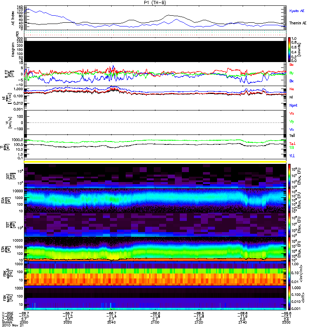The height and width of the screenshot is (331, 310).
Task: Click the nT color bar of the FBK magnetic panel
Action: (x=289, y=298)
